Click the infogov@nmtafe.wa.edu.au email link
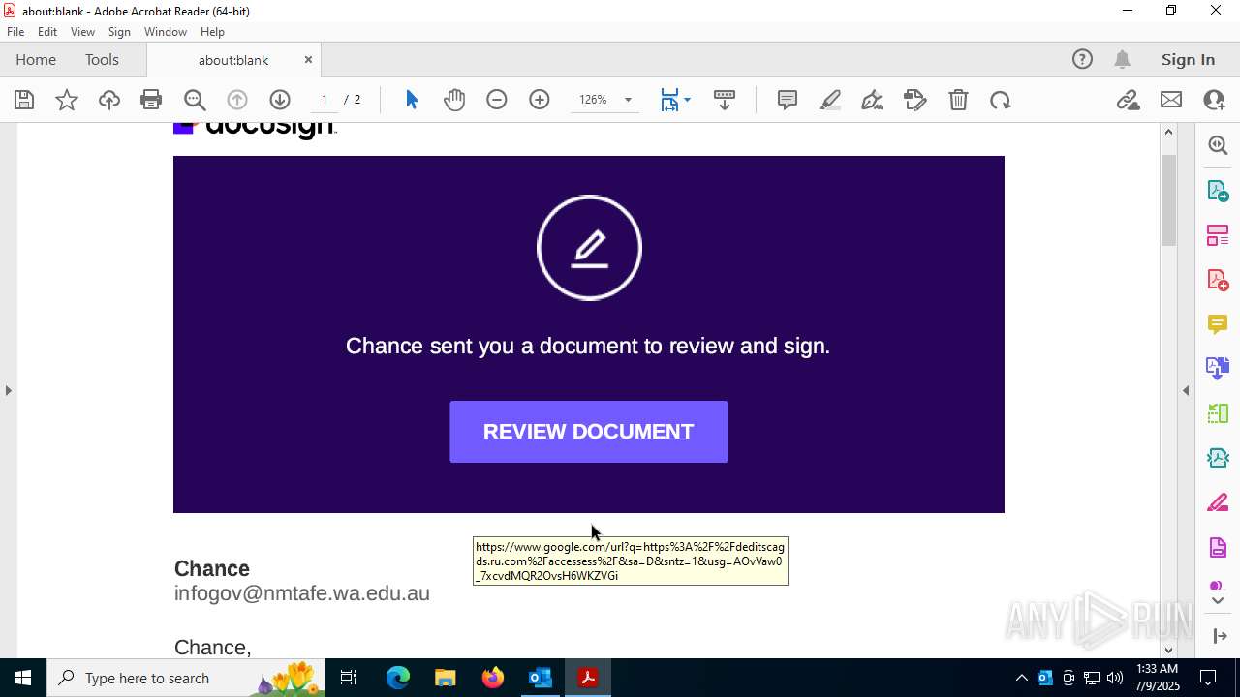 (301, 593)
